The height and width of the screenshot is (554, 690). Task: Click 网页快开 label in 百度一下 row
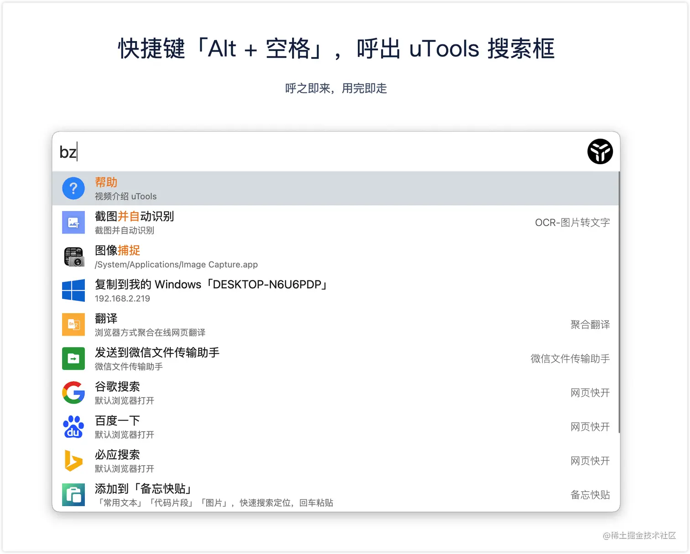click(590, 427)
